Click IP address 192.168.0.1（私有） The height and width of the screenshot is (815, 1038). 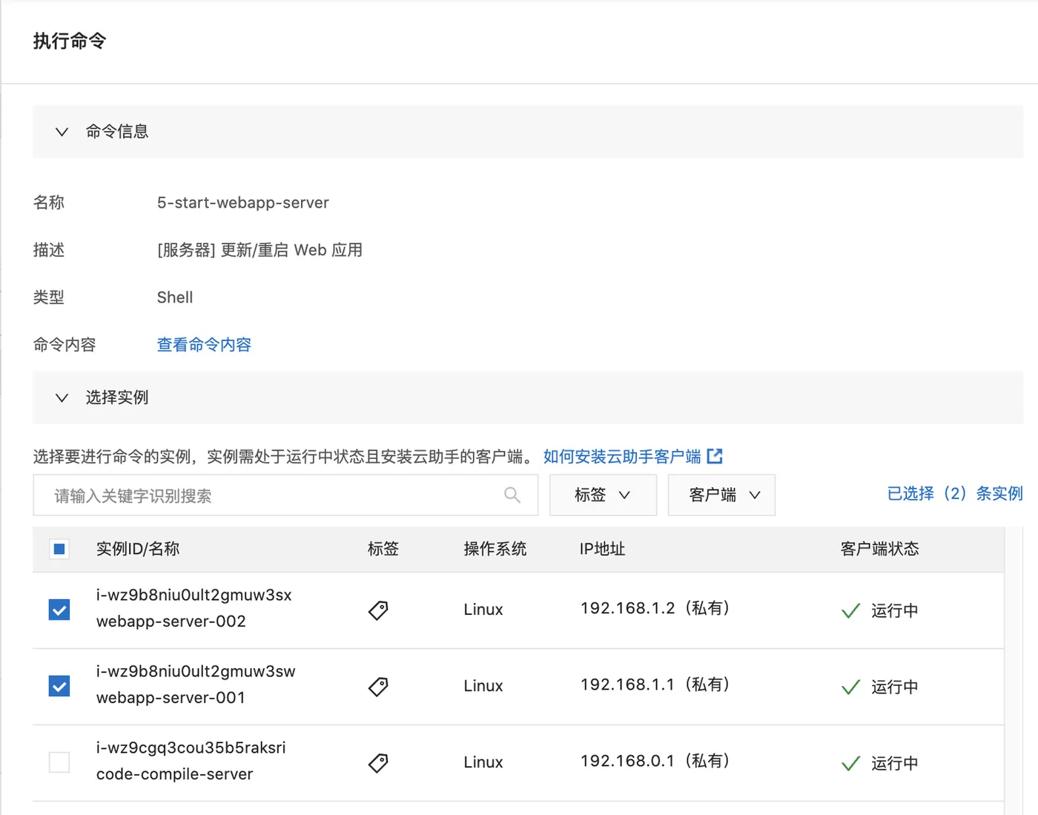tap(656, 761)
